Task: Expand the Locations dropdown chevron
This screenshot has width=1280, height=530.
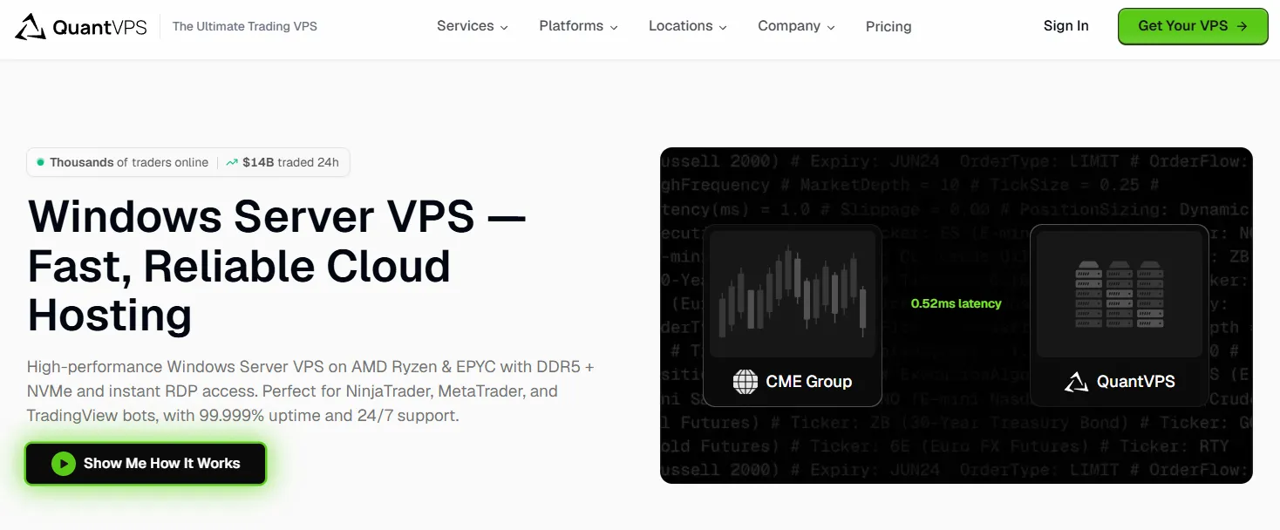Action: pyautogui.click(x=723, y=28)
